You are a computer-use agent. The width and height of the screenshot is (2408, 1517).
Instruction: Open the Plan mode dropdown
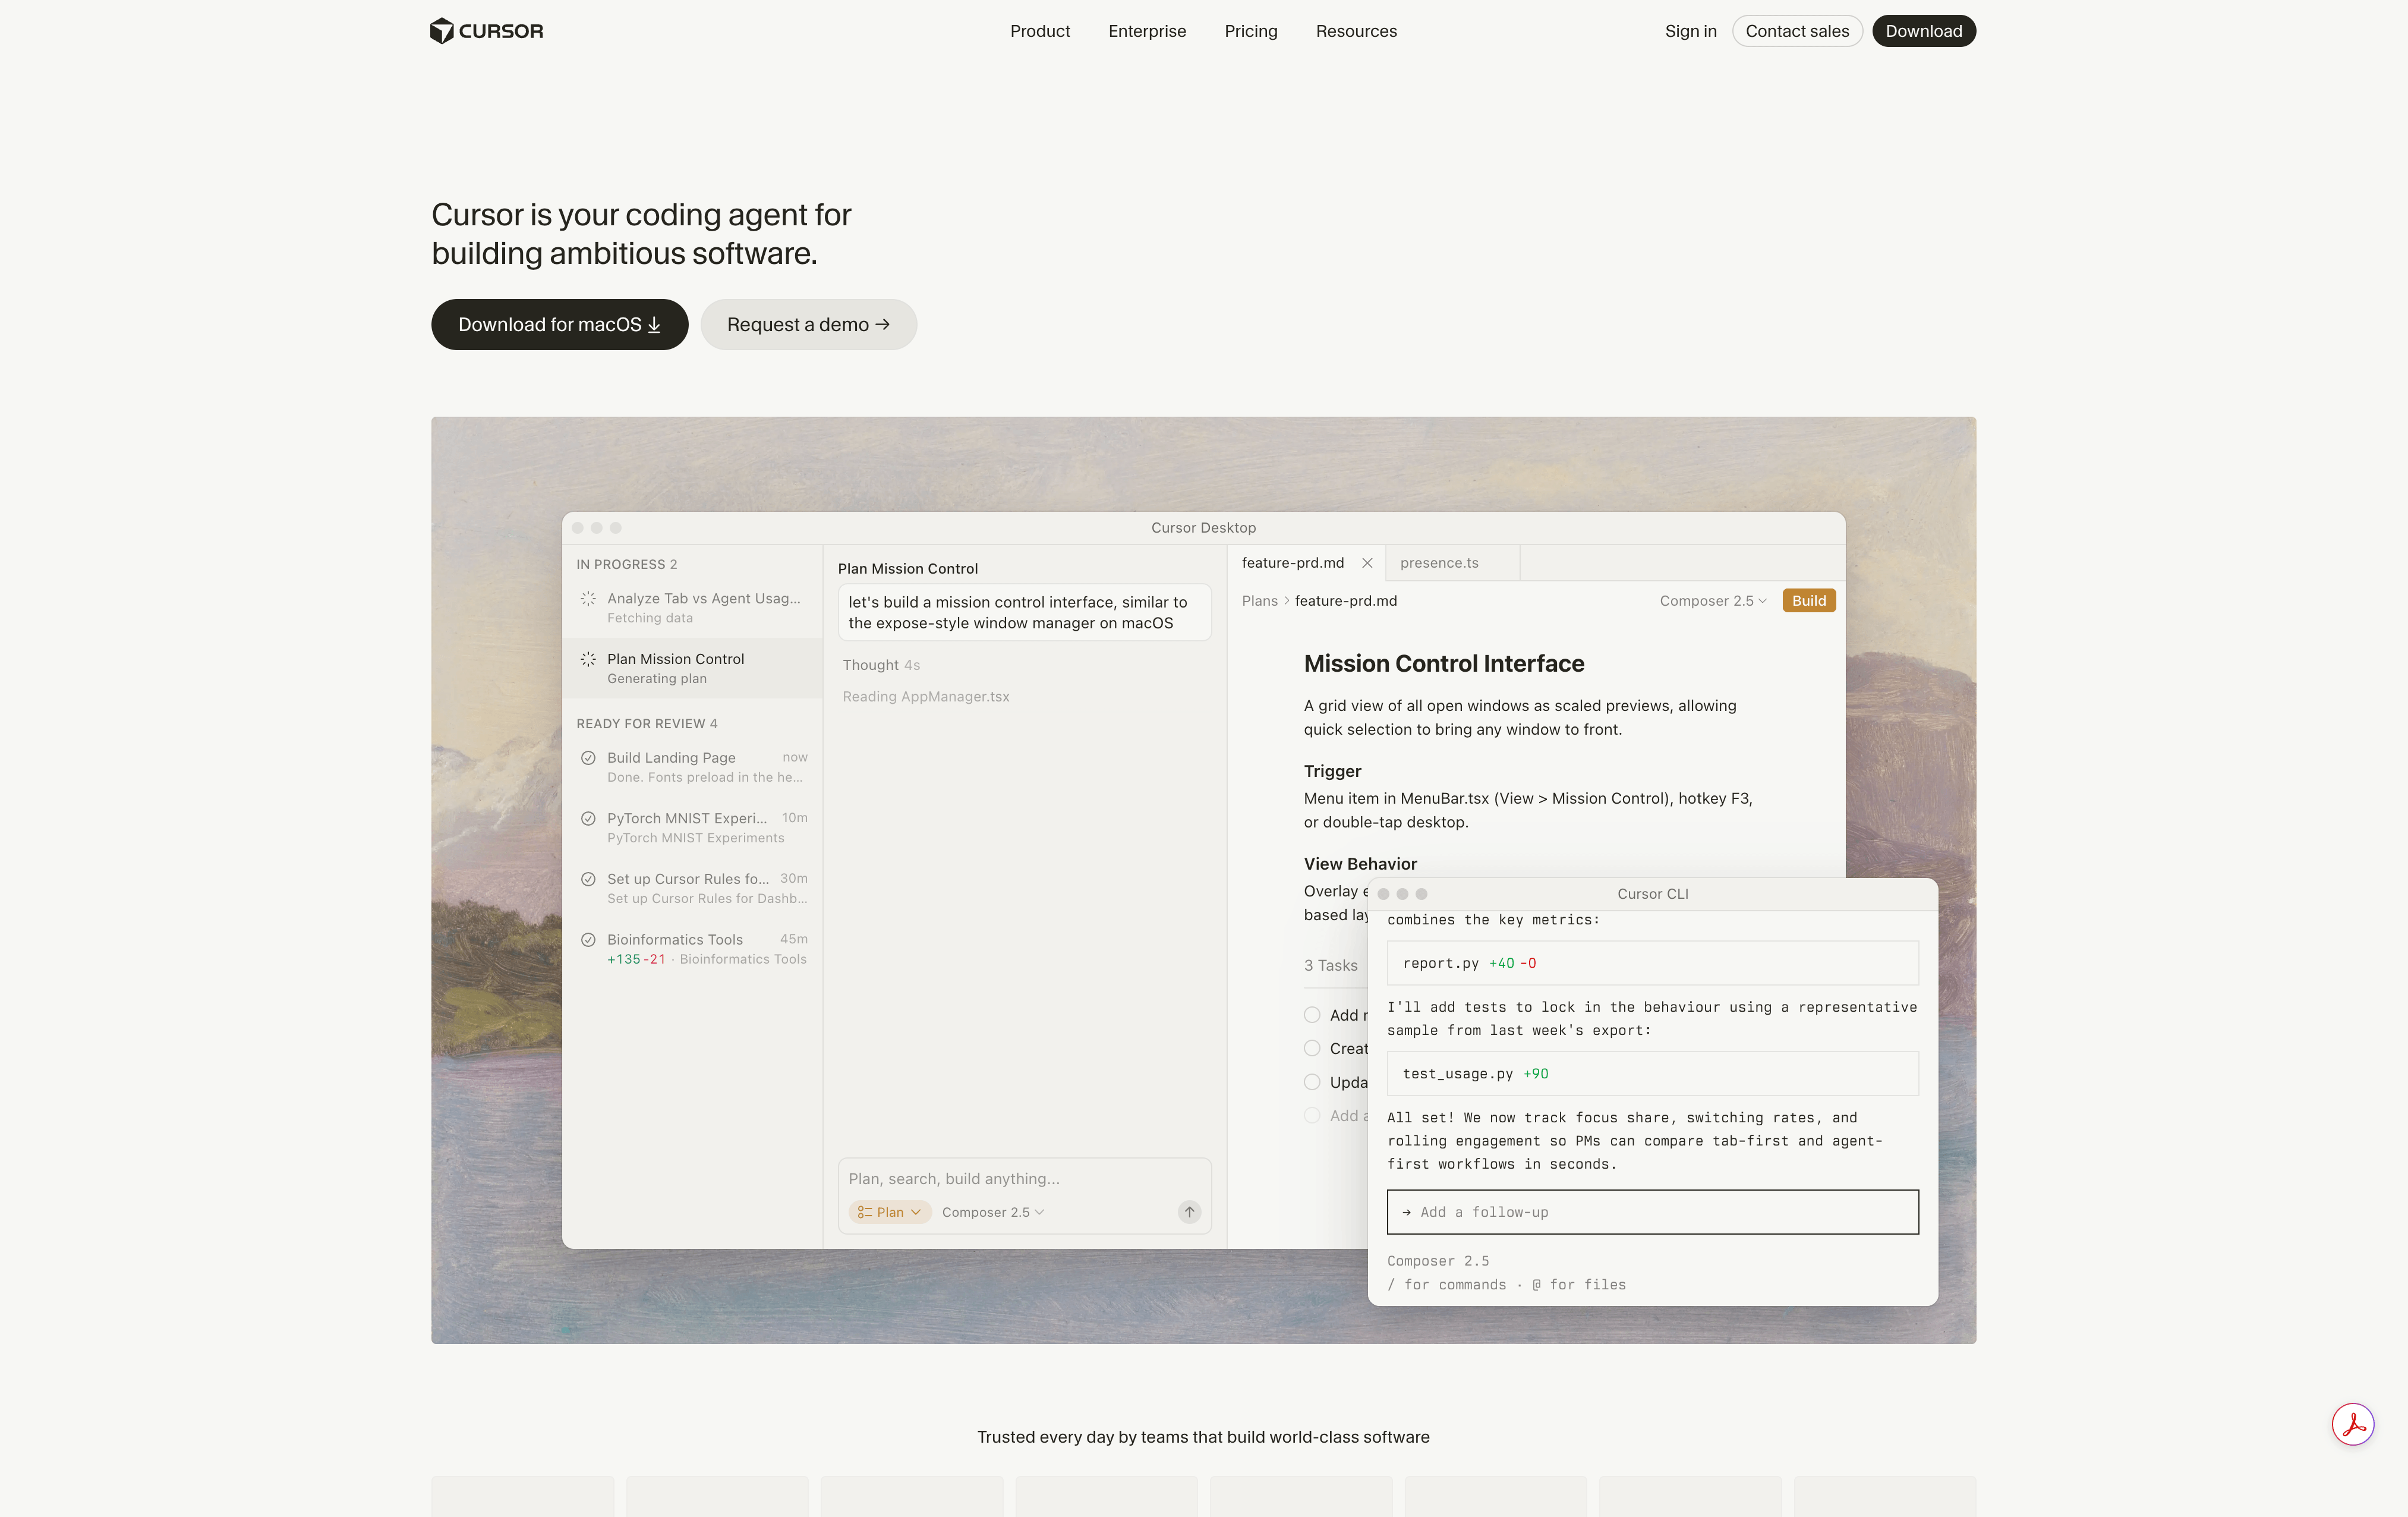890,1212
